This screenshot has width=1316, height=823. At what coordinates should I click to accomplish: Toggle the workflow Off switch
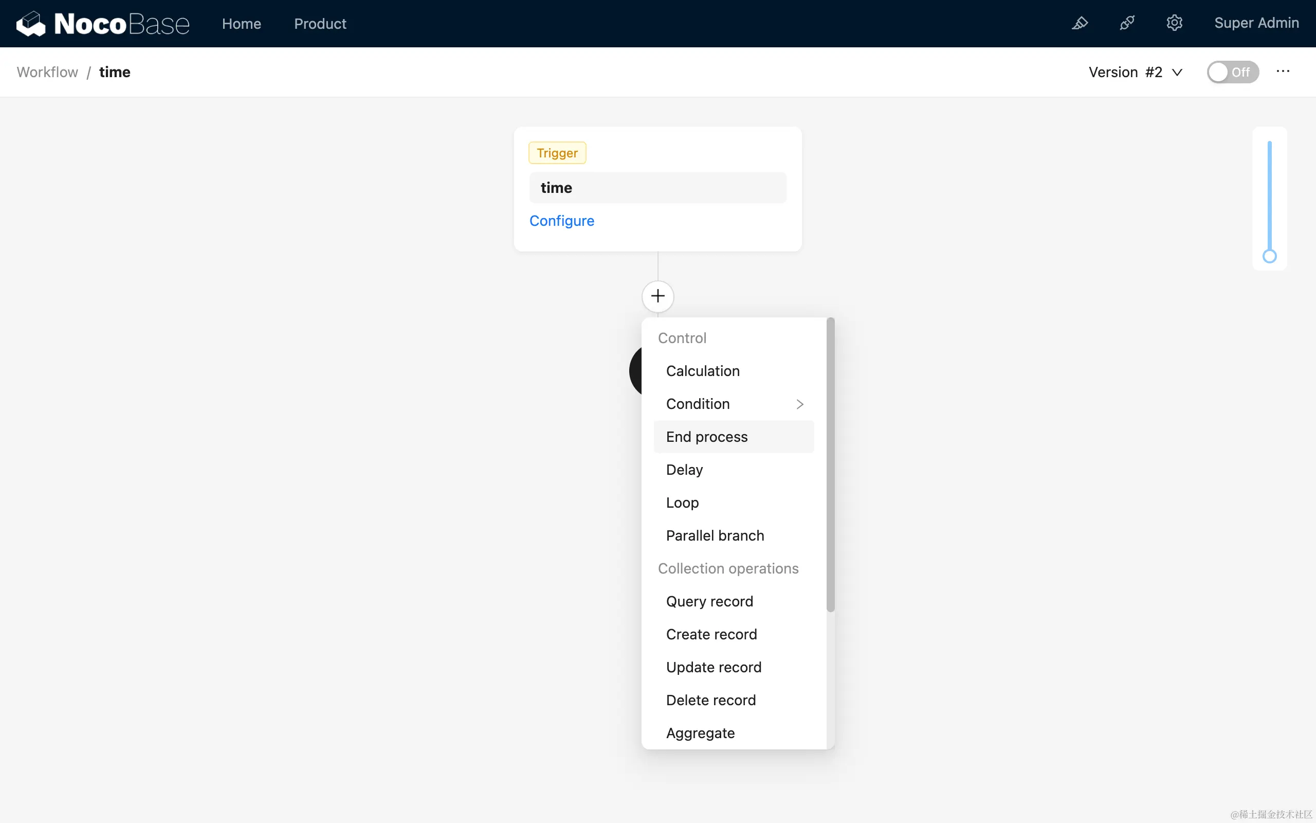point(1232,72)
